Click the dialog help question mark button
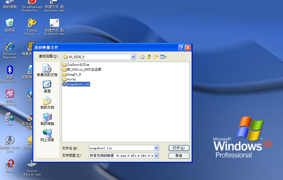Image resolution: width=283 pixels, height=180 pixels. [181, 48]
